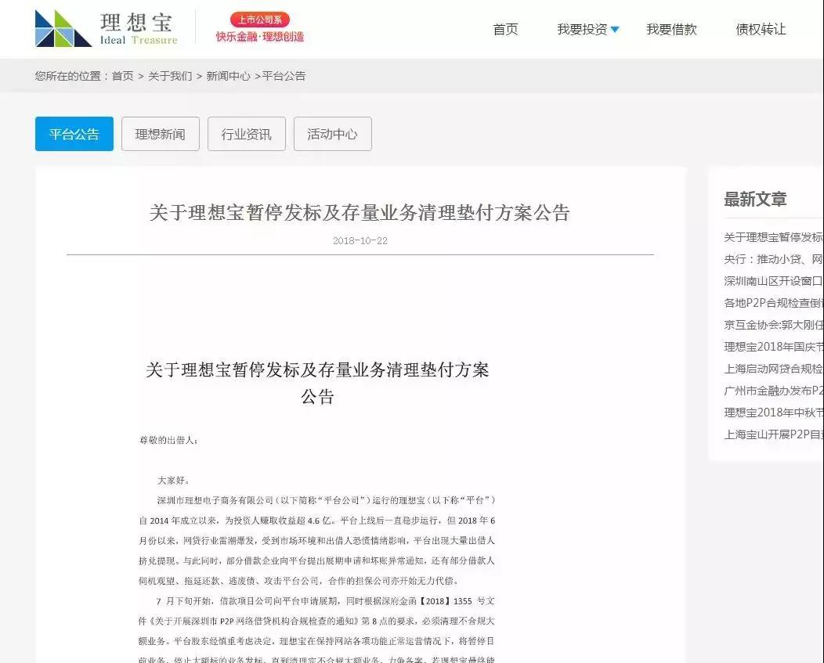Open the 广州市金融办发布 sidebar article
The width and height of the screenshot is (824, 663).
pyautogui.click(x=773, y=391)
